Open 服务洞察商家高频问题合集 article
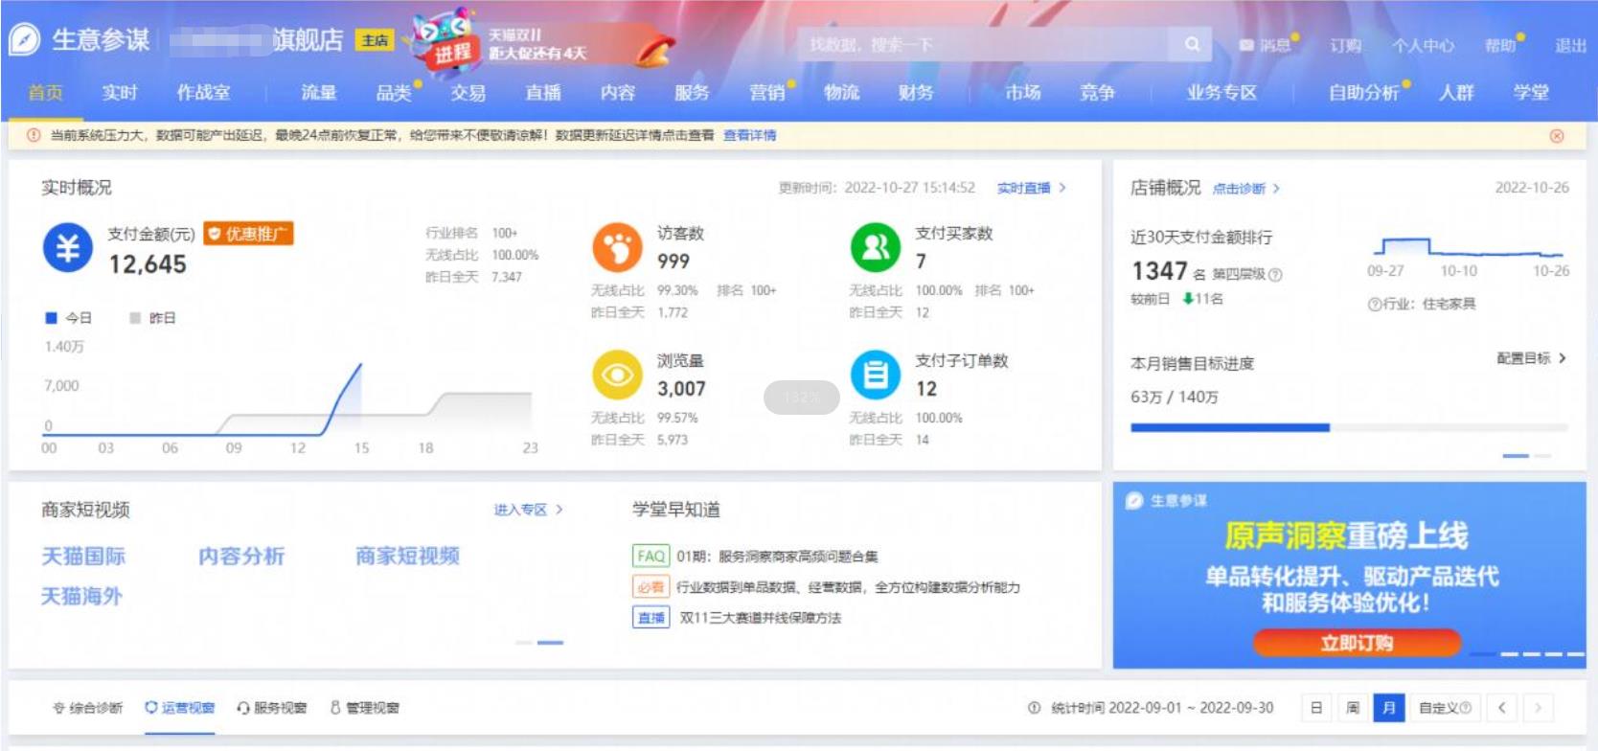Viewport: 1598px width, 751px height. [x=777, y=557]
